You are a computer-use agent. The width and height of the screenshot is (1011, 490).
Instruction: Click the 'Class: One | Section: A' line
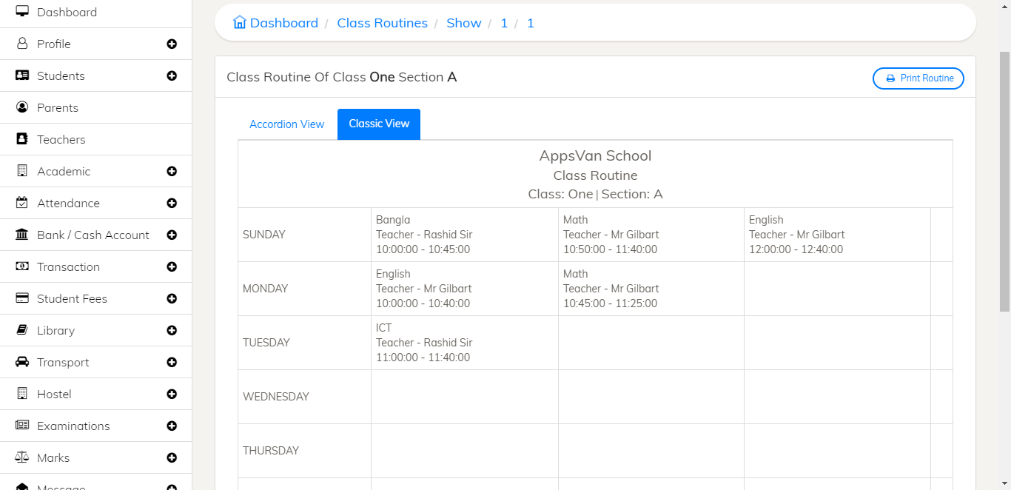click(x=595, y=194)
